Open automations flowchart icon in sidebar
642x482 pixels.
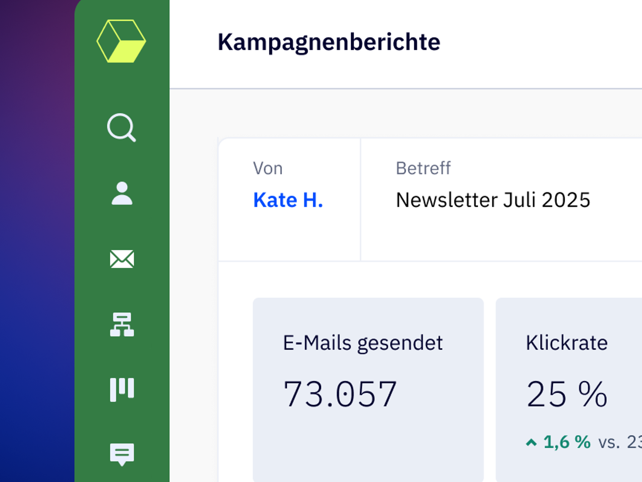point(122,324)
